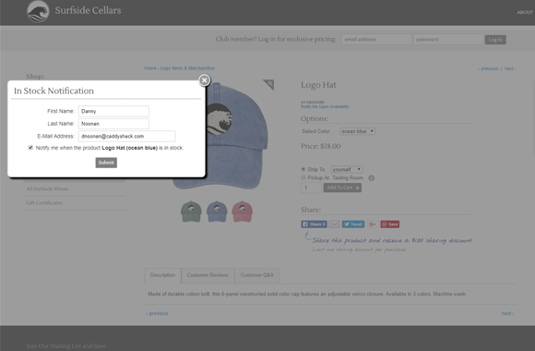The width and height of the screenshot is (535, 351).
Task: Open the Ship To yourself dropdown
Action: coord(347,170)
